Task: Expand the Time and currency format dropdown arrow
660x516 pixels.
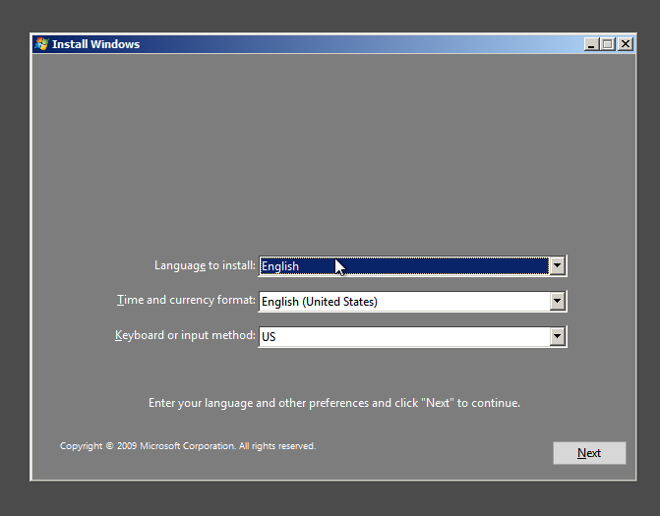Action: (558, 301)
